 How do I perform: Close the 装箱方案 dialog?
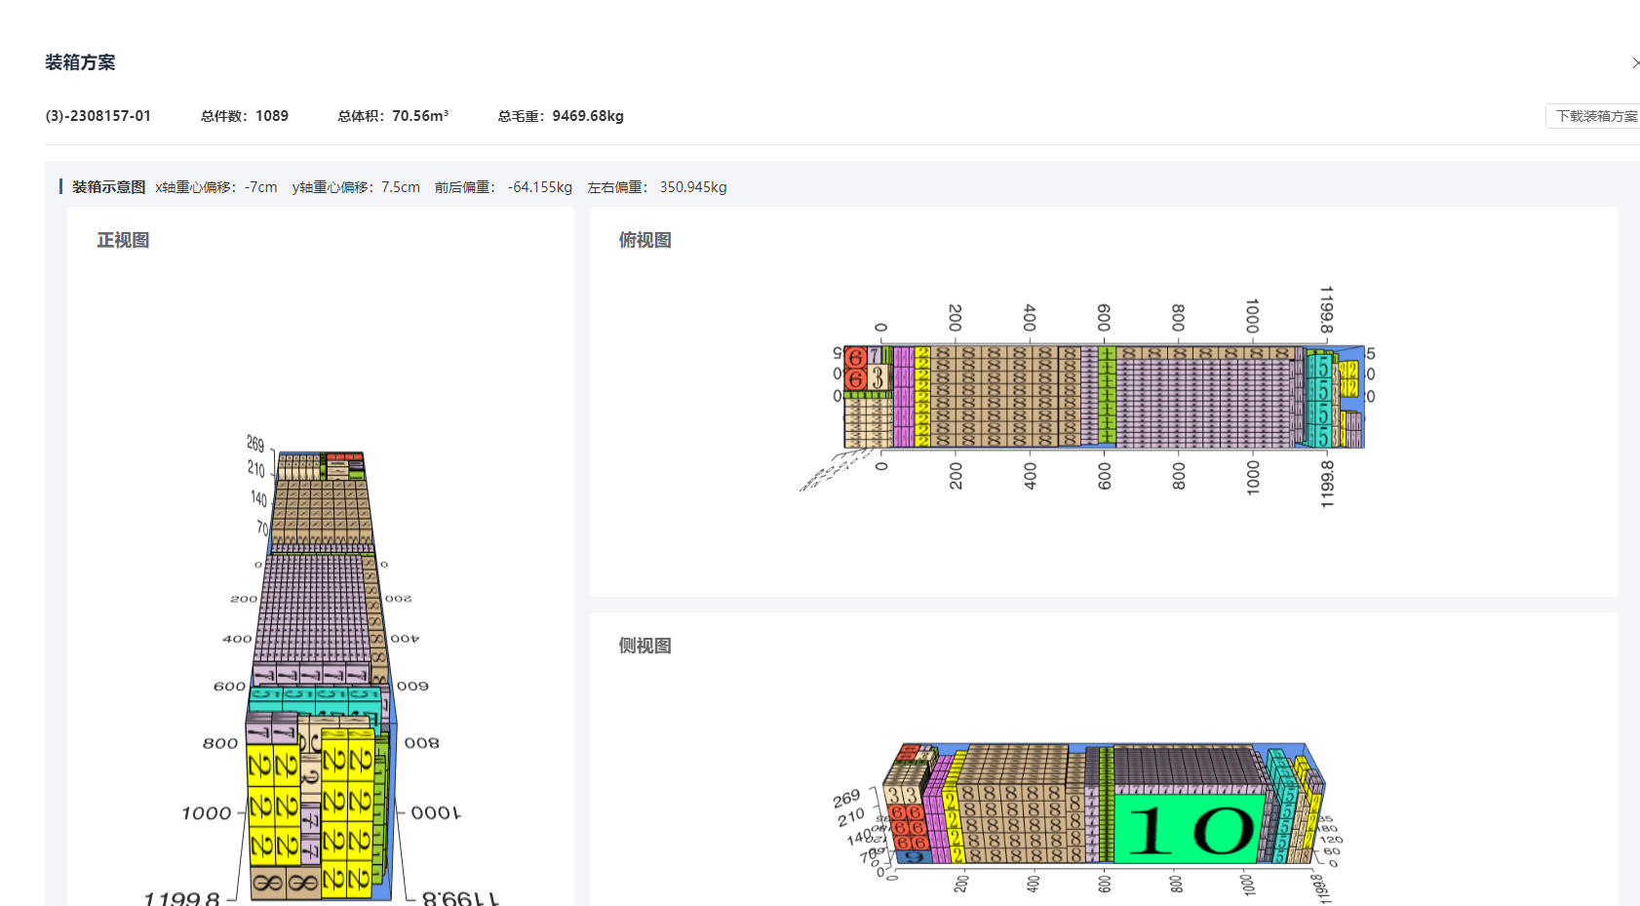[1635, 62]
